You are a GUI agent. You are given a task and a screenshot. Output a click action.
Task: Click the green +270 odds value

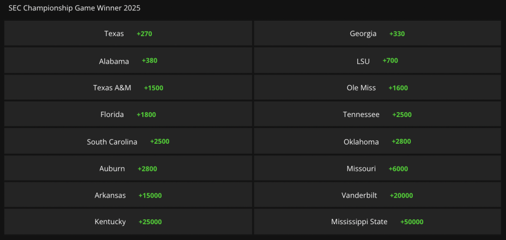(x=144, y=34)
